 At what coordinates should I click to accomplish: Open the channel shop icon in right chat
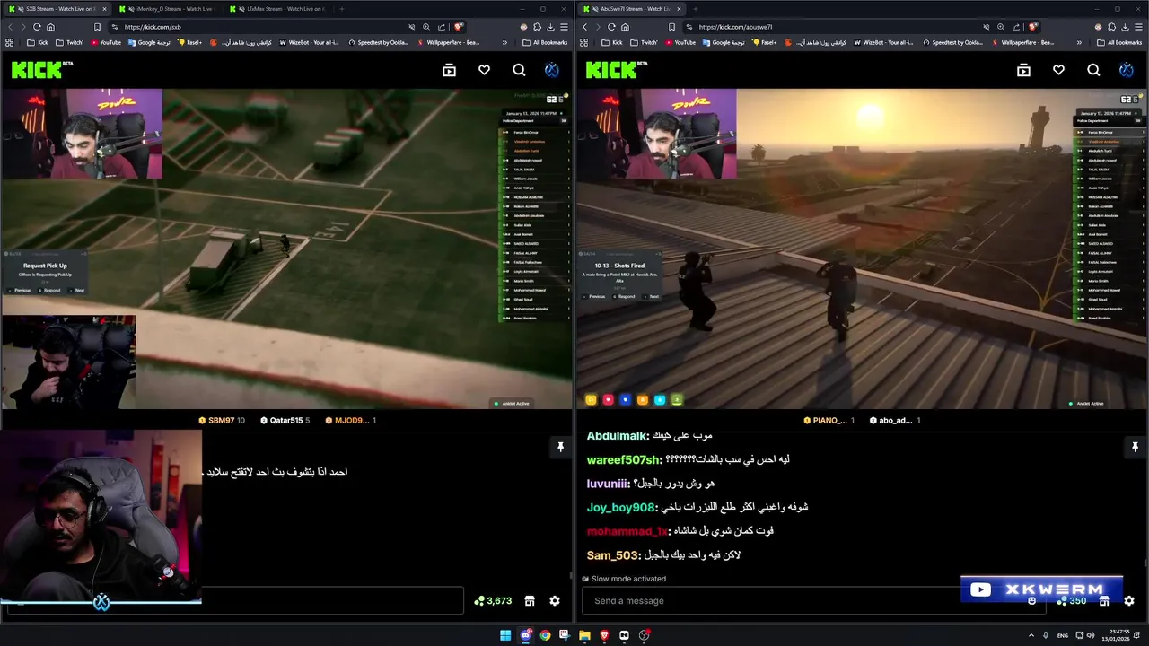click(x=1104, y=601)
